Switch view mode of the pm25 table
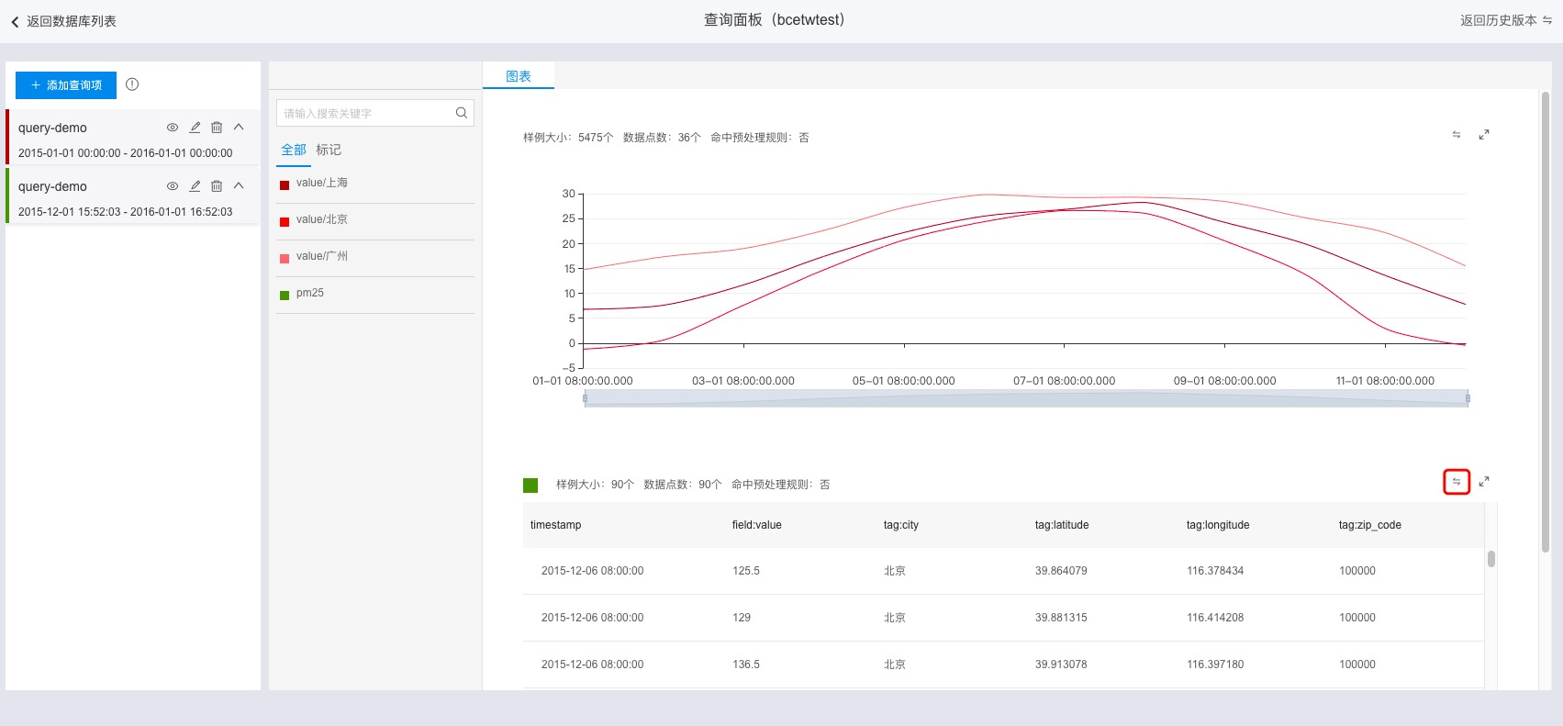This screenshot has height=726, width=1563. click(1457, 482)
